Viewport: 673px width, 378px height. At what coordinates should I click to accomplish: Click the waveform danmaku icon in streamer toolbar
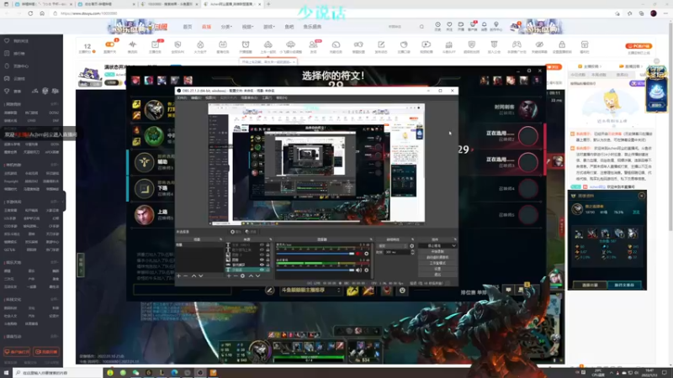[132, 45]
